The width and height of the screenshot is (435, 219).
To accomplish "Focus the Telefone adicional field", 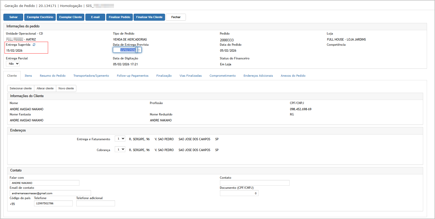I will tap(95, 204).
